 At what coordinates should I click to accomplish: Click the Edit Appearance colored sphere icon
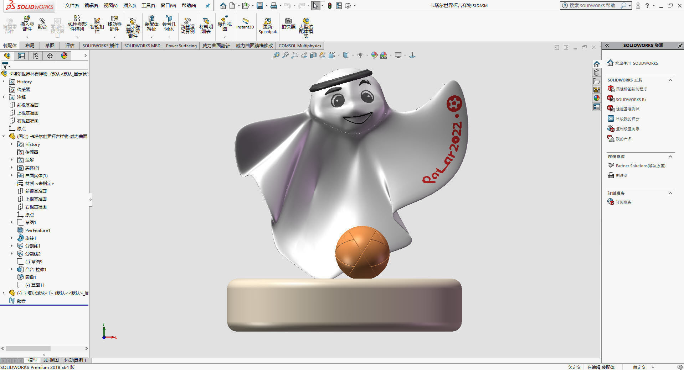[374, 55]
